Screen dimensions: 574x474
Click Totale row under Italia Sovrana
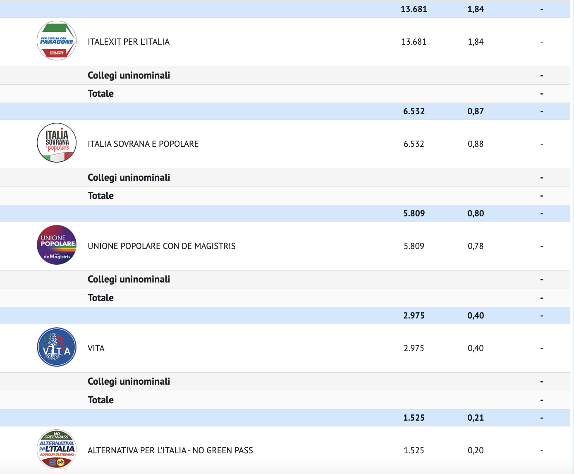(100, 196)
